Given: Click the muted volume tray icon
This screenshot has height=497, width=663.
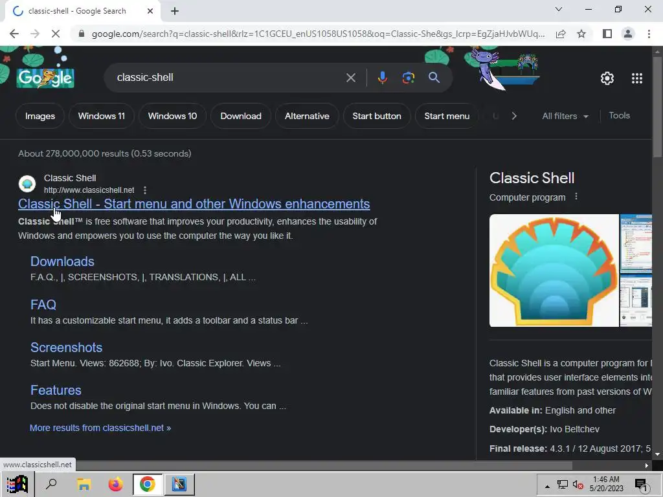Looking at the screenshot, I should pos(578,485).
